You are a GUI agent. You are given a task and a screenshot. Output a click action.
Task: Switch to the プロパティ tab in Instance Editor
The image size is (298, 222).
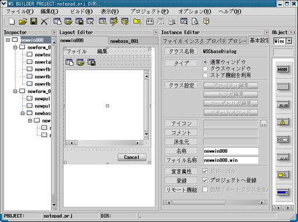coord(215,41)
